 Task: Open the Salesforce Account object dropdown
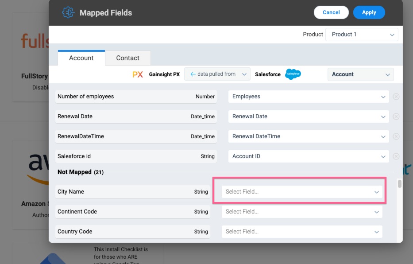click(361, 74)
